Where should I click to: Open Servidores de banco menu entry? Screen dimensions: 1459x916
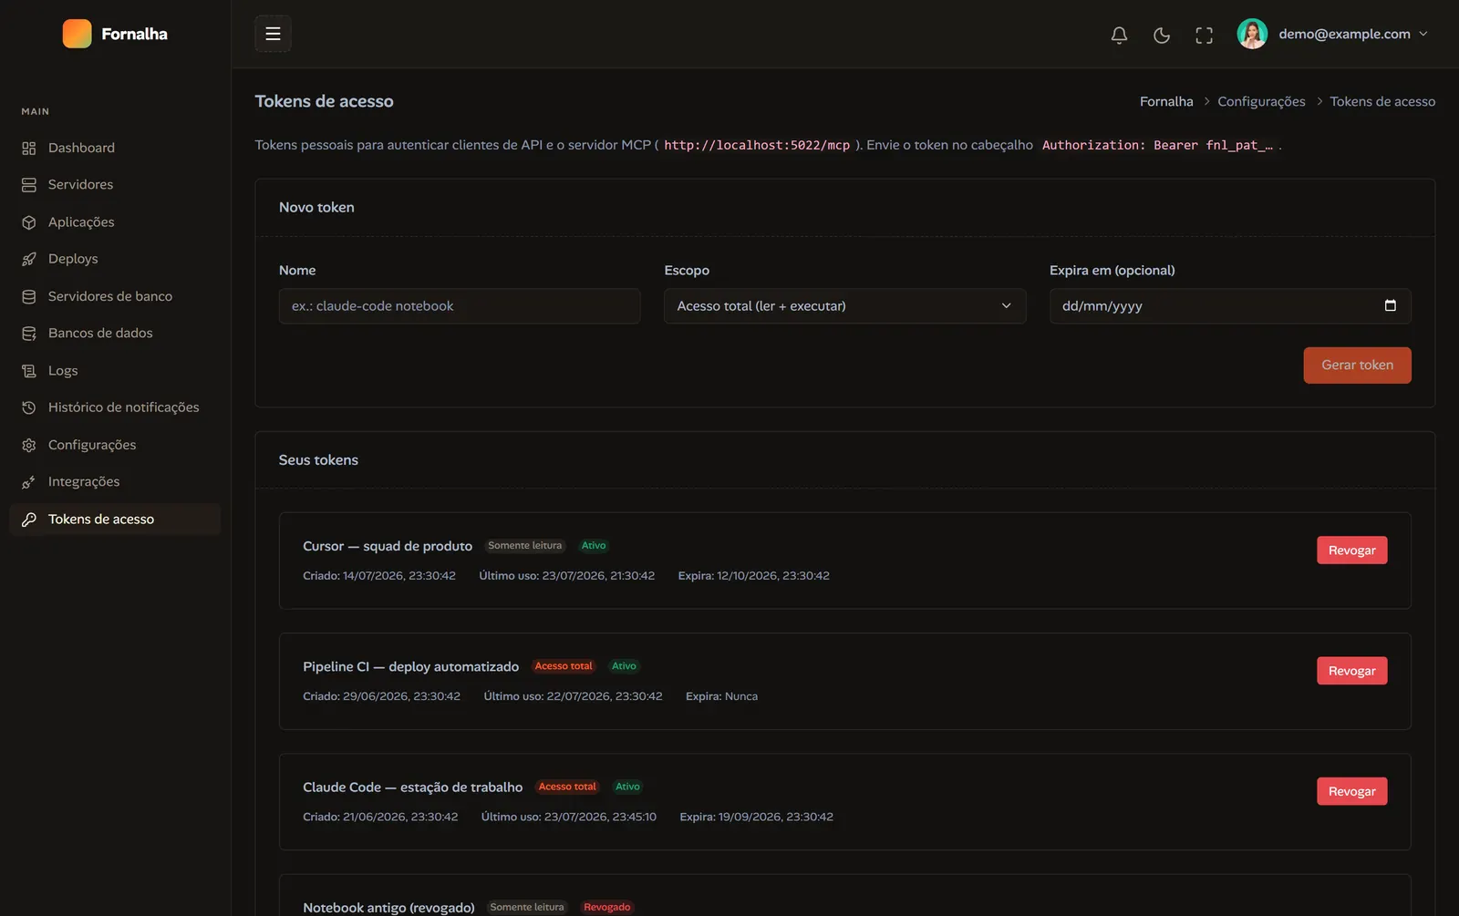pyautogui.click(x=115, y=296)
